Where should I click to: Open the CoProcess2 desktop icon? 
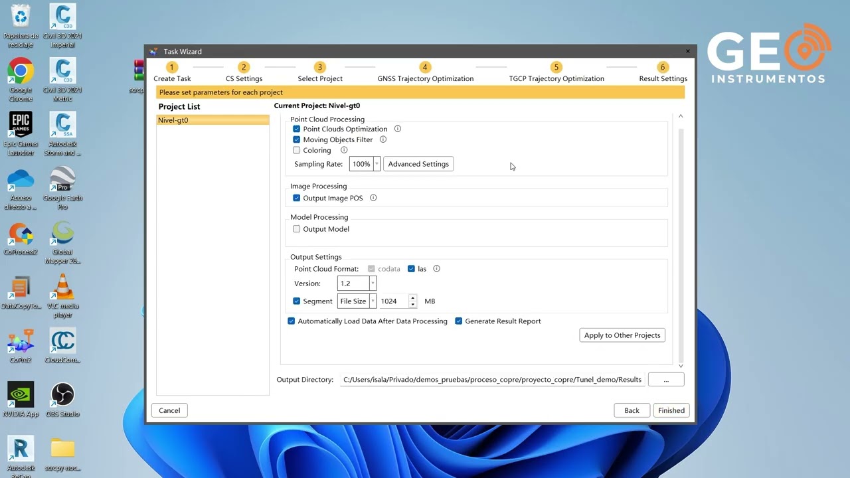click(x=21, y=239)
